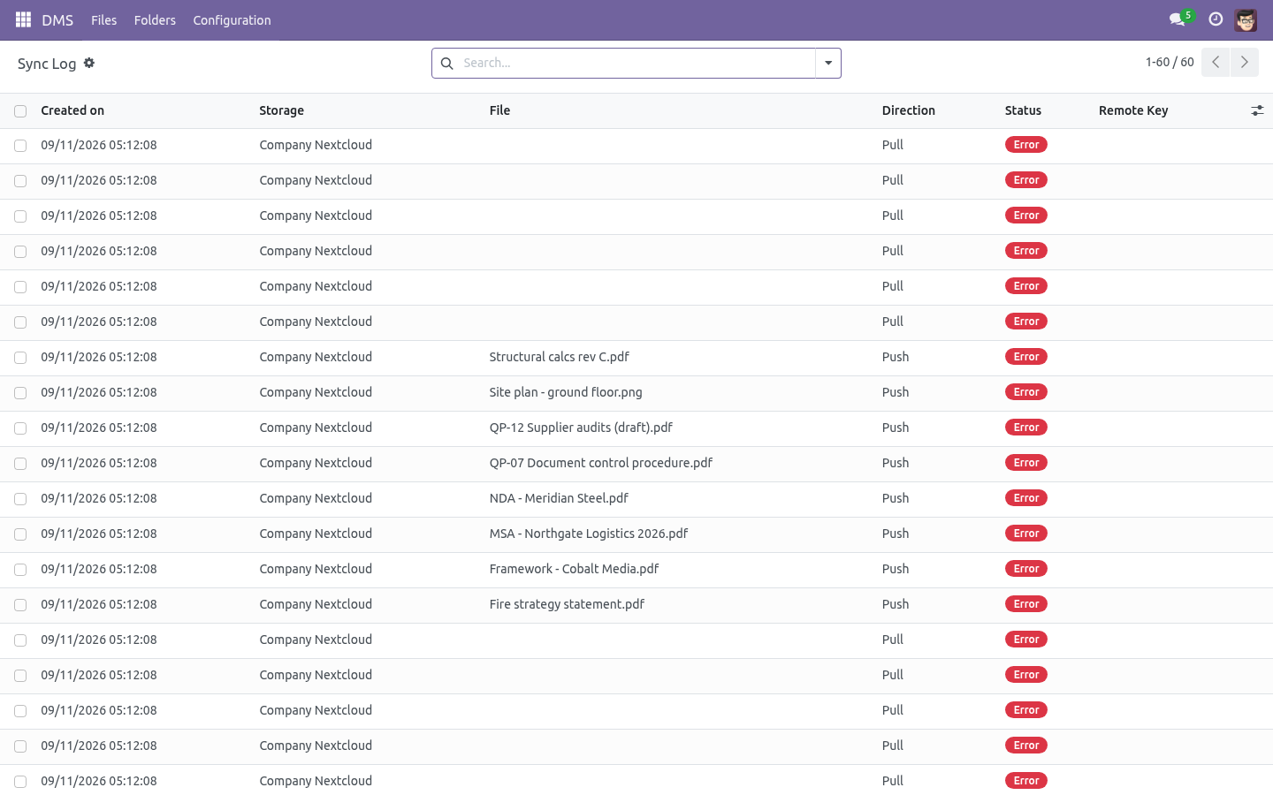Sort by the Direction column header

pos(908,110)
